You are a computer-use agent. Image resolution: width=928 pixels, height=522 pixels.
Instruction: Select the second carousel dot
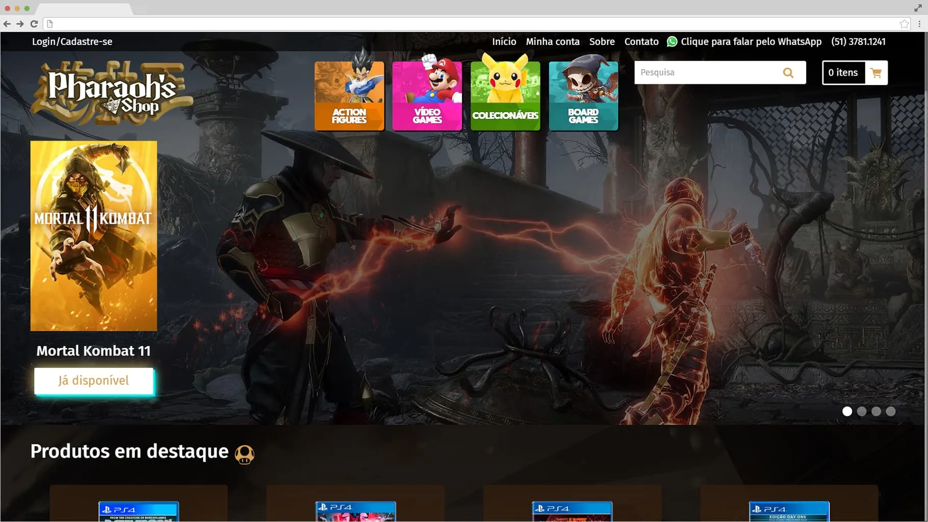[862, 411]
